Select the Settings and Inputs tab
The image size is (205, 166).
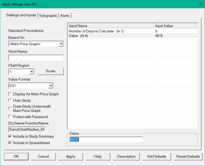pos(21,15)
